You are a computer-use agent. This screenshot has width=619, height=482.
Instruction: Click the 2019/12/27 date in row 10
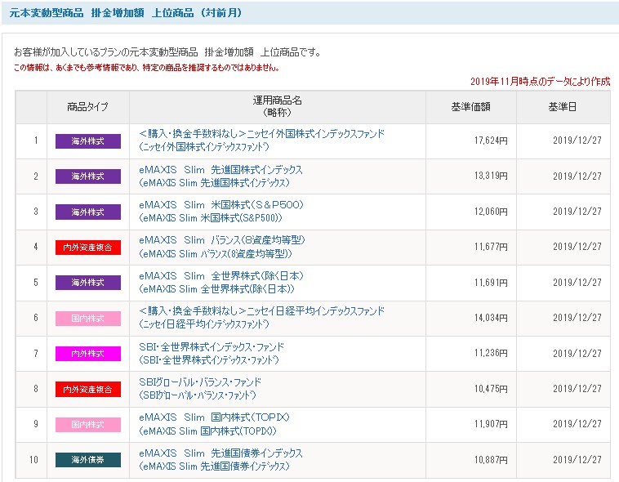(x=577, y=459)
